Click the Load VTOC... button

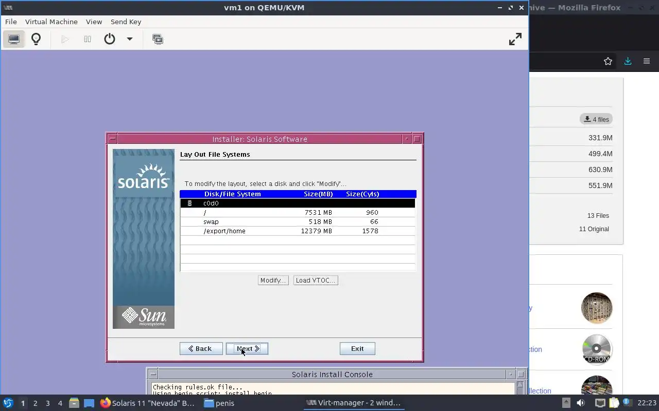(316, 280)
